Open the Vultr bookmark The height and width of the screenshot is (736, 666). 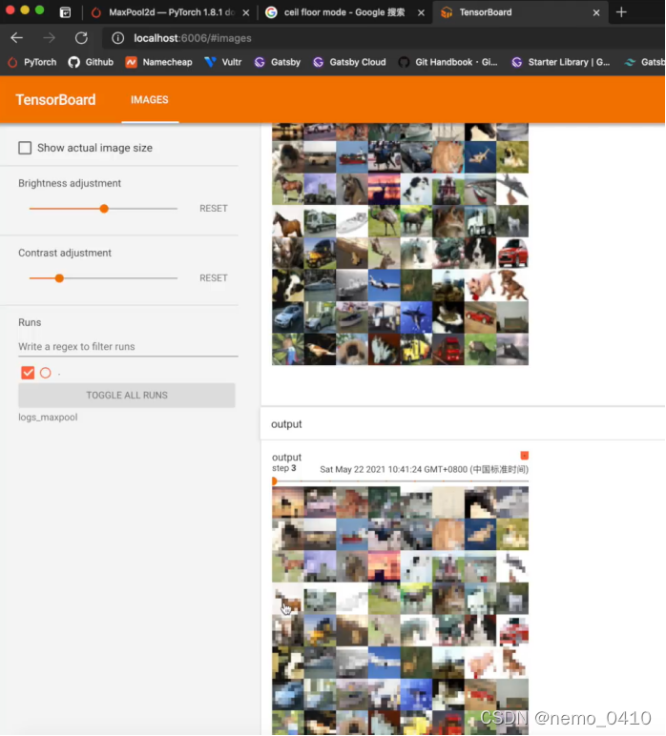coord(223,62)
